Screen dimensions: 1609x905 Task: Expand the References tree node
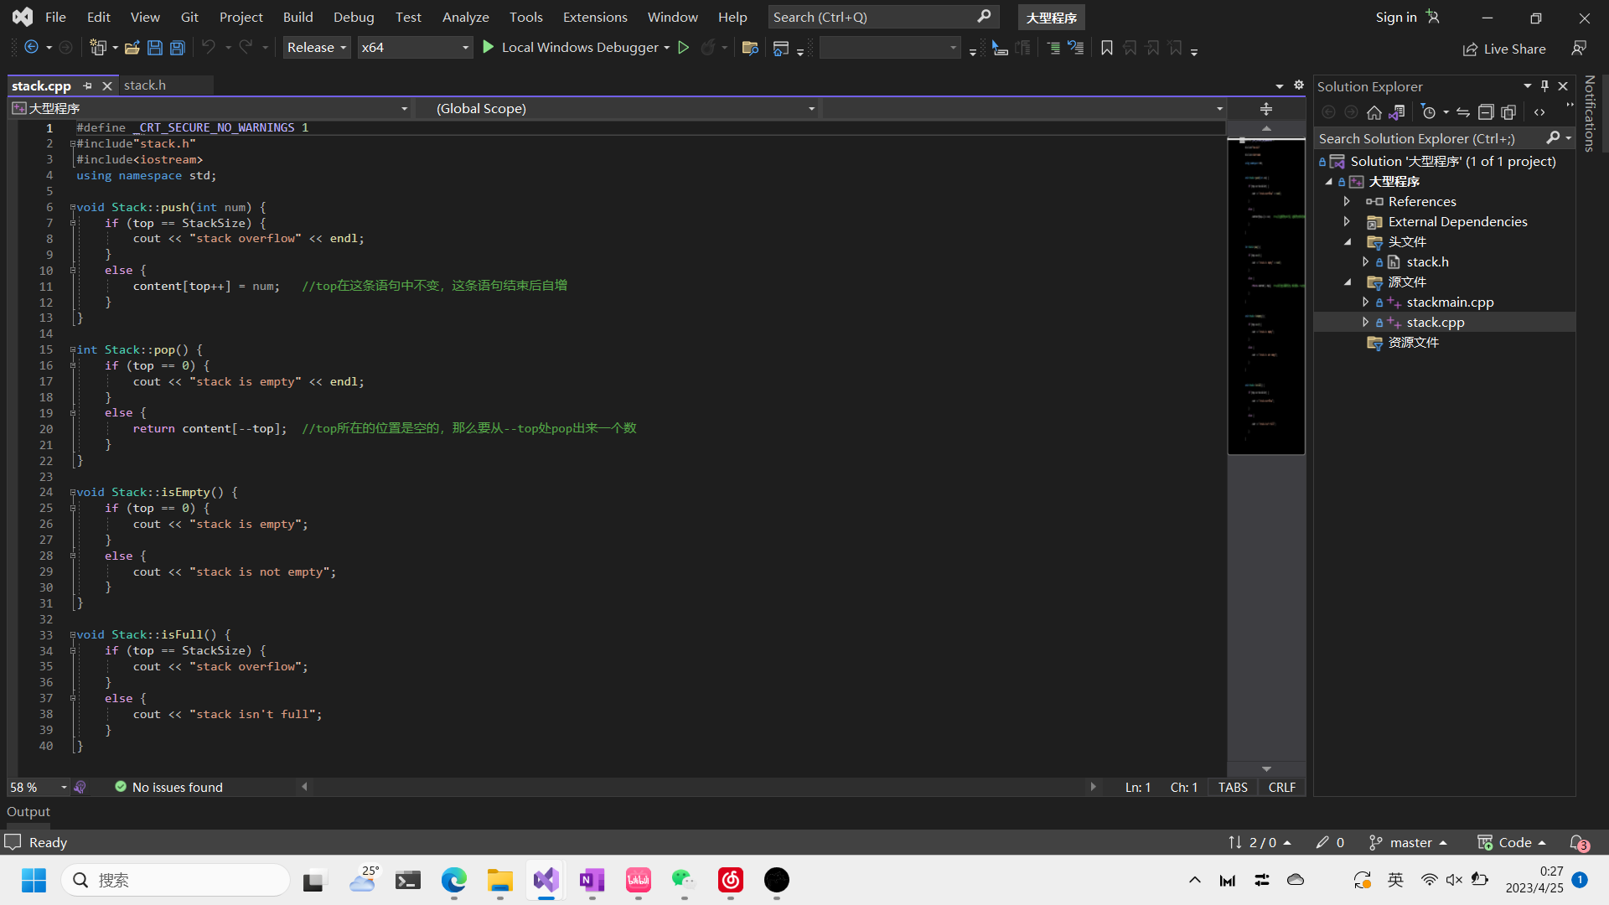(x=1347, y=201)
